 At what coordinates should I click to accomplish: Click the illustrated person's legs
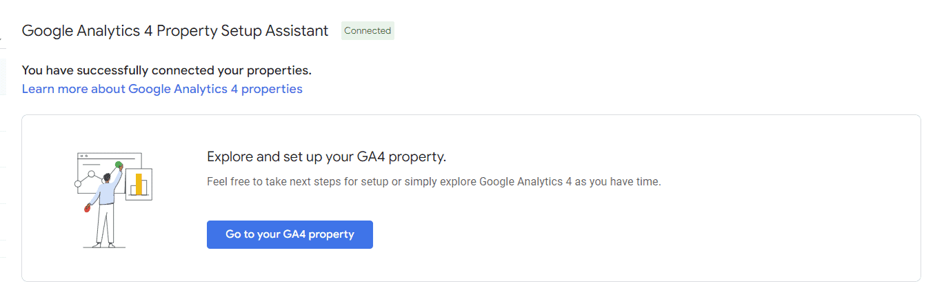pyautogui.click(x=105, y=224)
